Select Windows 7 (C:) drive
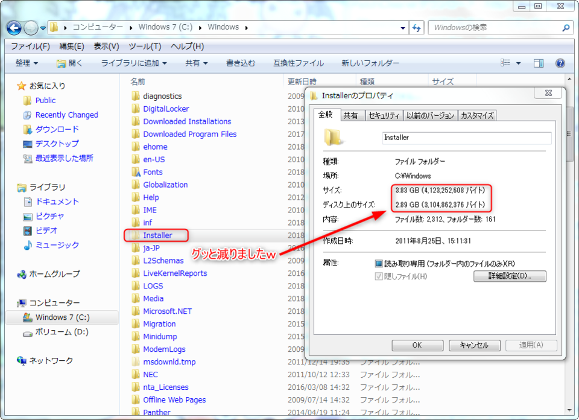This screenshot has height=420, width=579. (x=62, y=317)
